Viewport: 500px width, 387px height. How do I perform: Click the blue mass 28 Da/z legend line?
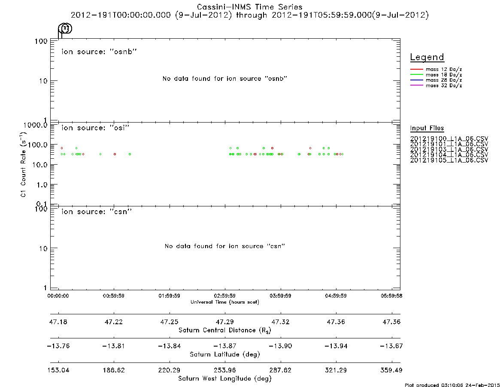coord(416,80)
